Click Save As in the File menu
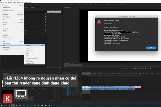This screenshot has height=107, width=161. click(12, 21)
